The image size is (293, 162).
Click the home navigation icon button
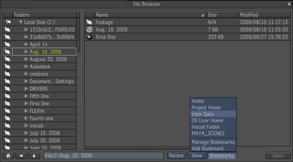click(x=8, y=156)
